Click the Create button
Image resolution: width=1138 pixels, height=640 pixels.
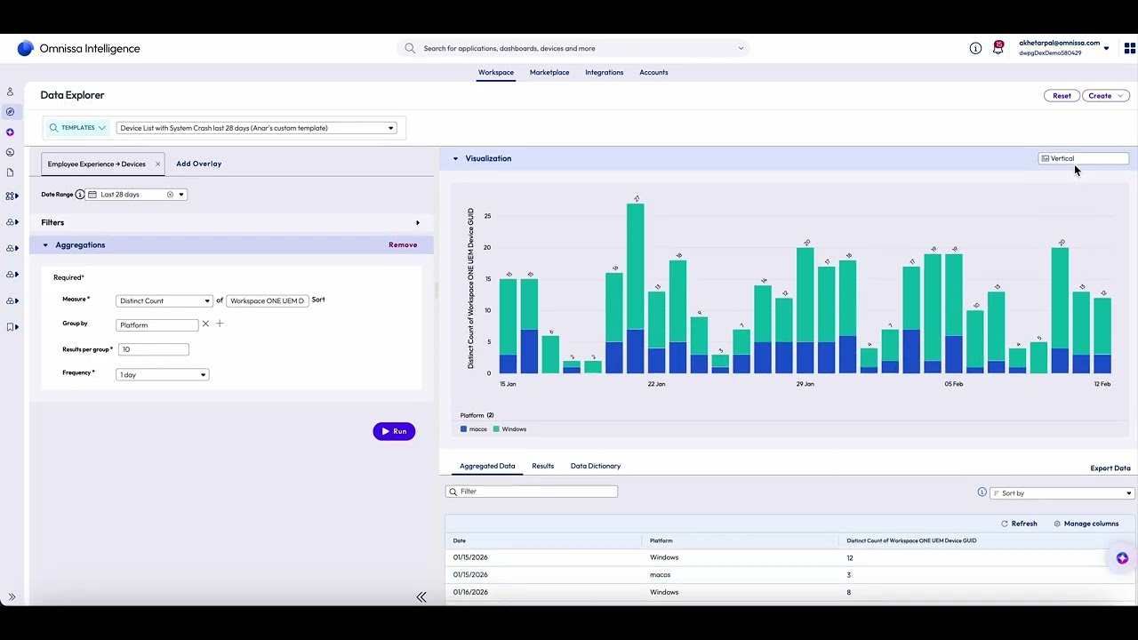(x=1105, y=96)
